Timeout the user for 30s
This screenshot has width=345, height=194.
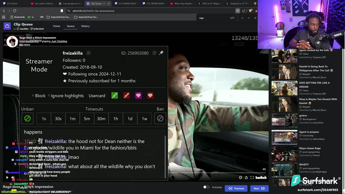58,119
